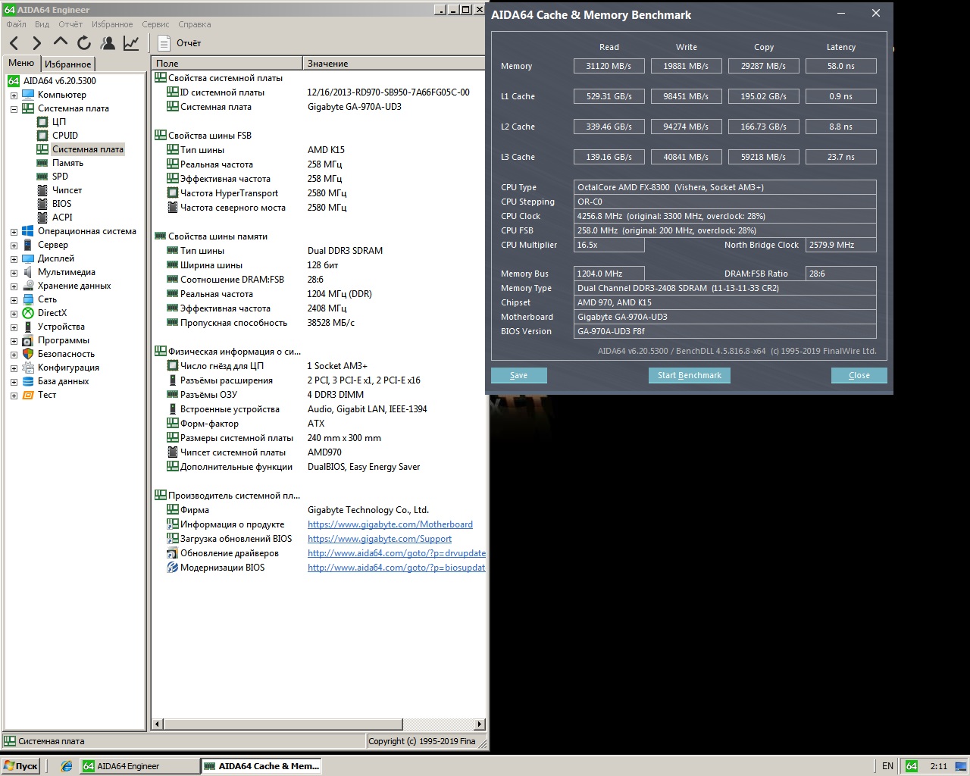Expand the Дисплей tree node
The width and height of the screenshot is (970, 776).
pyautogui.click(x=14, y=259)
